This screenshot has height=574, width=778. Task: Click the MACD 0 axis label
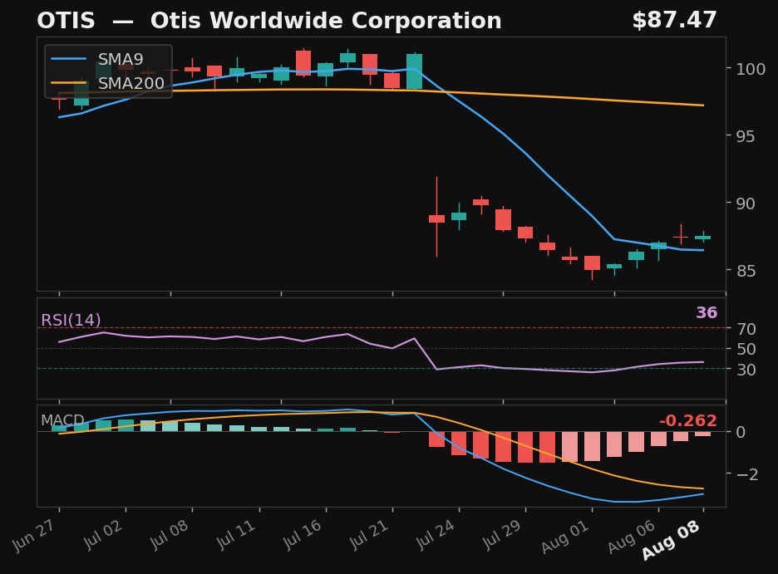(x=741, y=432)
